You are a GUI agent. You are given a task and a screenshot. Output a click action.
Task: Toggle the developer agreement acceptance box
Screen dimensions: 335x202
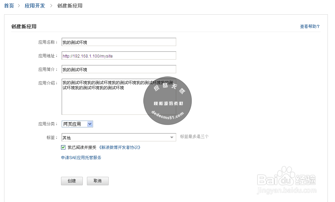tap(63, 146)
